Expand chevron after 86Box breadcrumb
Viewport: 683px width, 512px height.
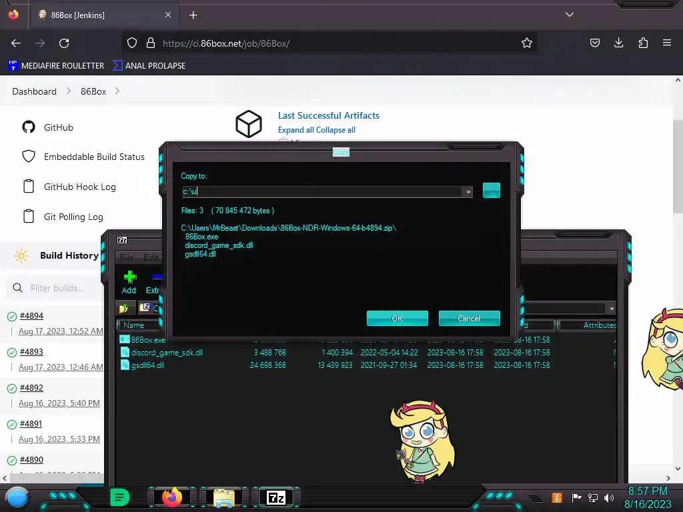pos(117,91)
